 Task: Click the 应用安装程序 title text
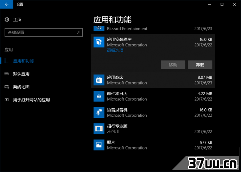(119, 39)
